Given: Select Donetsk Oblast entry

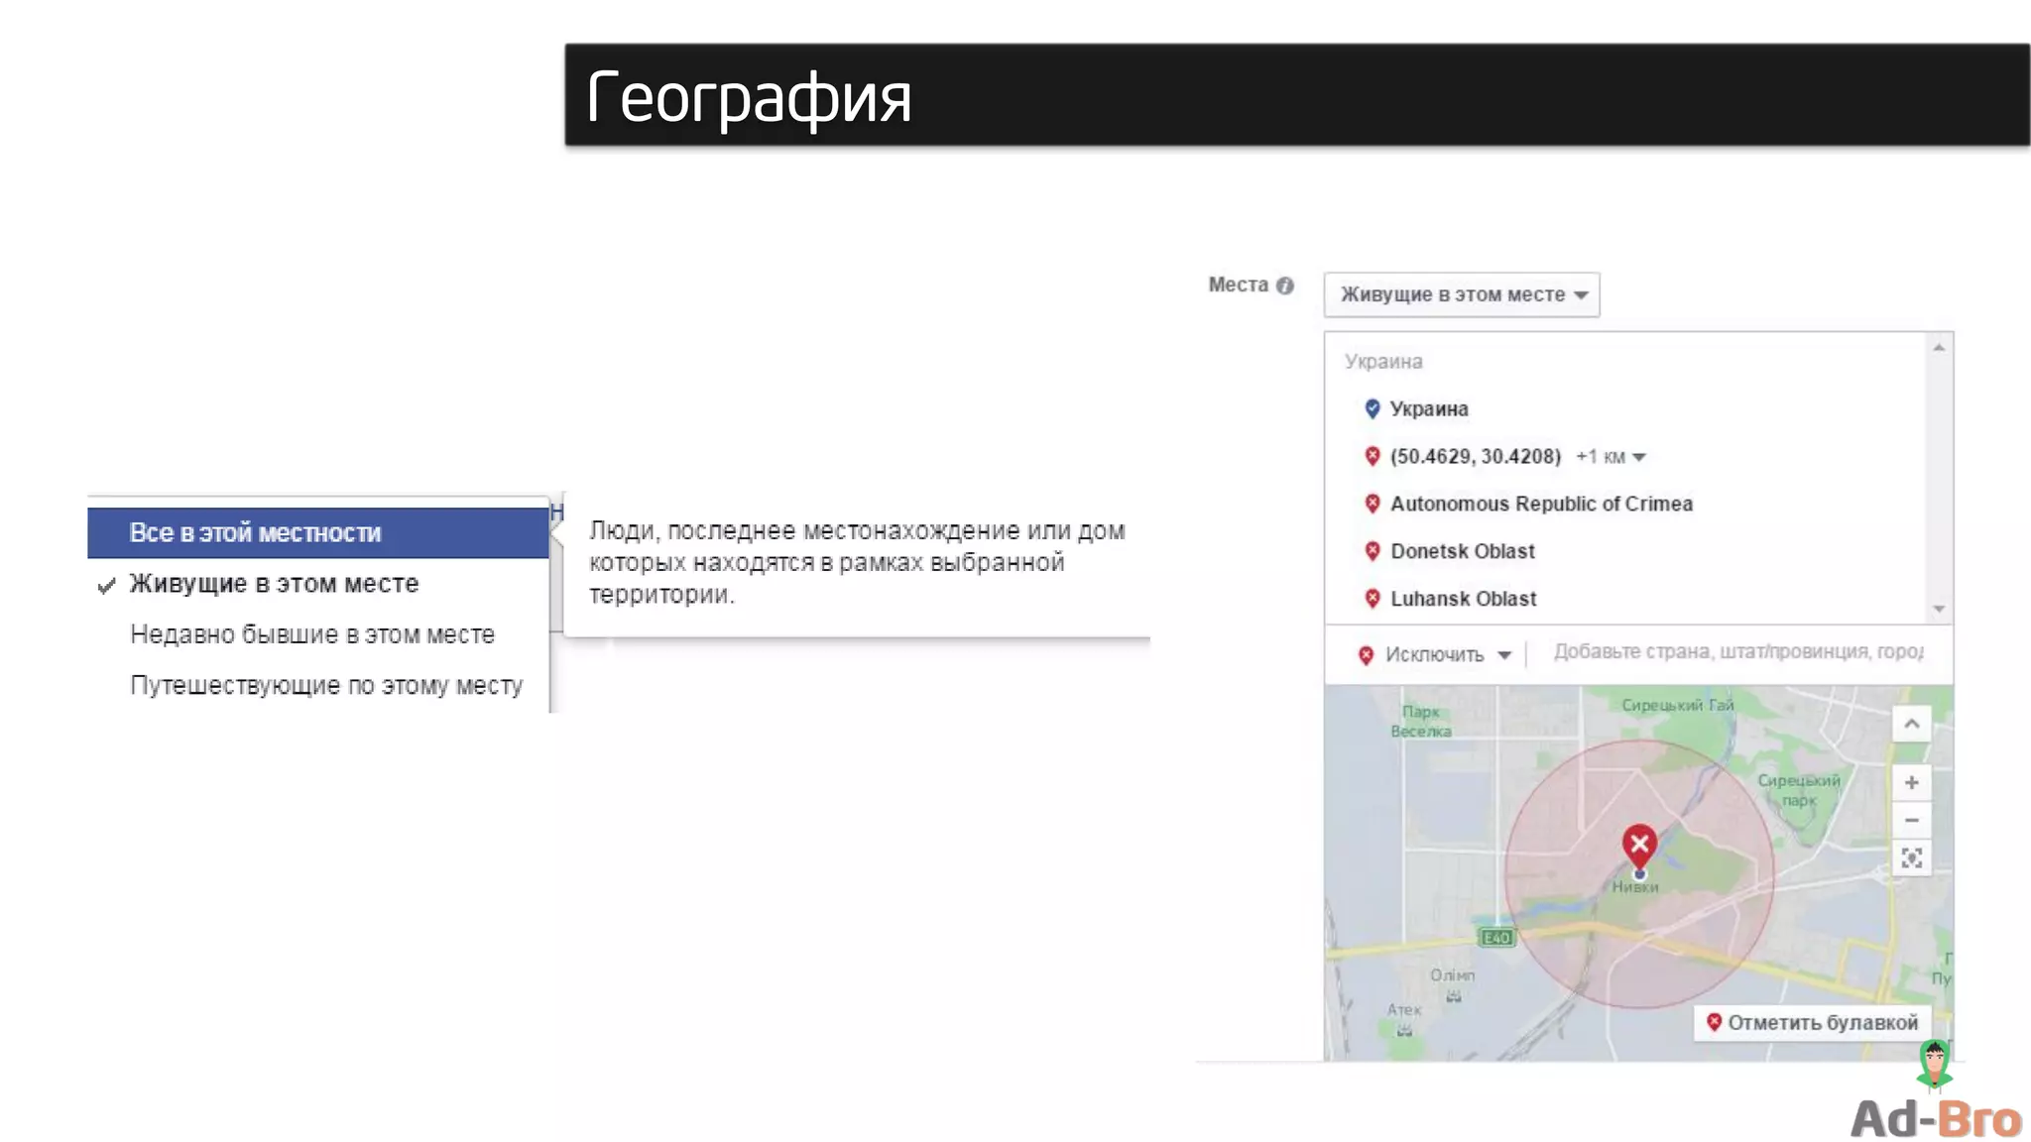Looking at the screenshot, I should [1463, 551].
